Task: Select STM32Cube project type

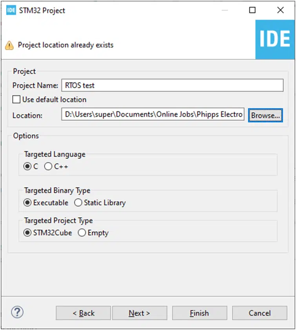Action: 27,233
